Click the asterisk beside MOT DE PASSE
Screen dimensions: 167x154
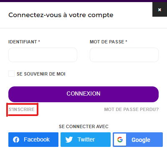pos(126,41)
